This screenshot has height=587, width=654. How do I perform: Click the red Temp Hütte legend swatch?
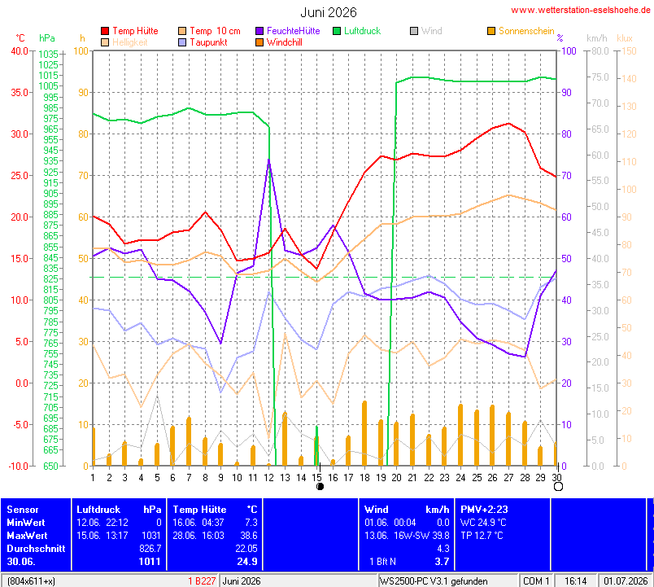(105, 31)
